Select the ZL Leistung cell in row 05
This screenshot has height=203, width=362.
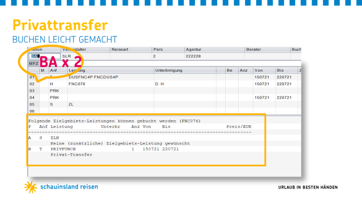coord(71,104)
